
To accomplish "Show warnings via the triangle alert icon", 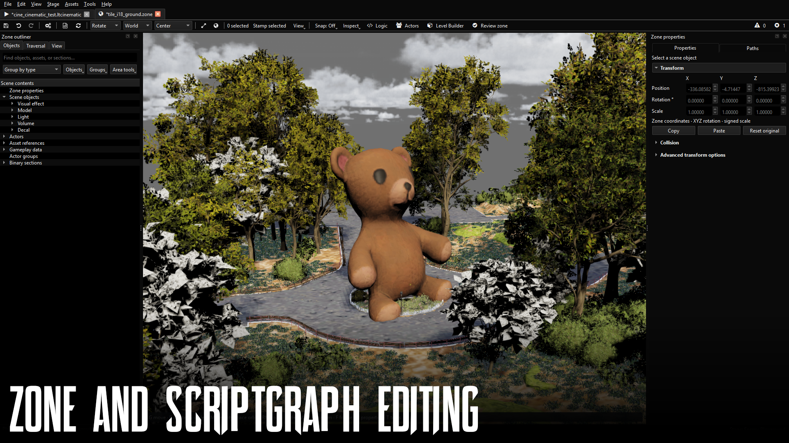I will pos(757,25).
